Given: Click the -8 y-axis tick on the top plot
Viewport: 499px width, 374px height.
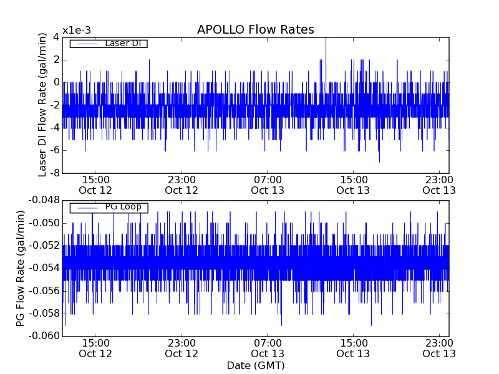Looking at the screenshot, I should (55, 173).
